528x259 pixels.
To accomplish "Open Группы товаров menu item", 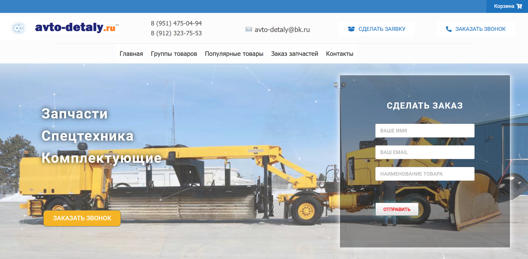I will pos(174,54).
